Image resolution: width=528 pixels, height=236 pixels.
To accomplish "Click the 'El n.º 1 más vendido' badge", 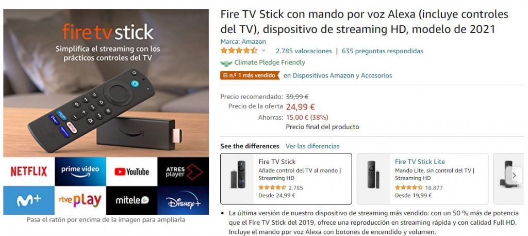I will click(250, 75).
